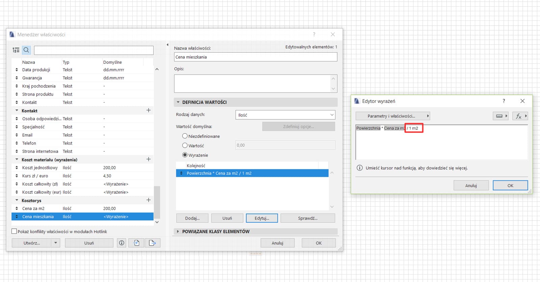
Task: Select Koszt całkowity (eur) row
Action: tap(82, 192)
